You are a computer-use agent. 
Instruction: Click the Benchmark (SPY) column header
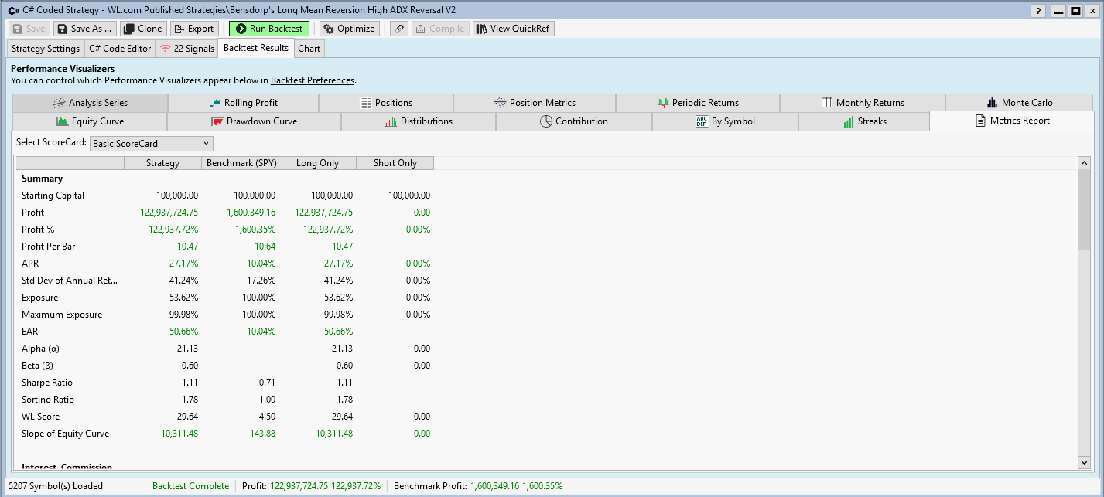(x=240, y=163)
